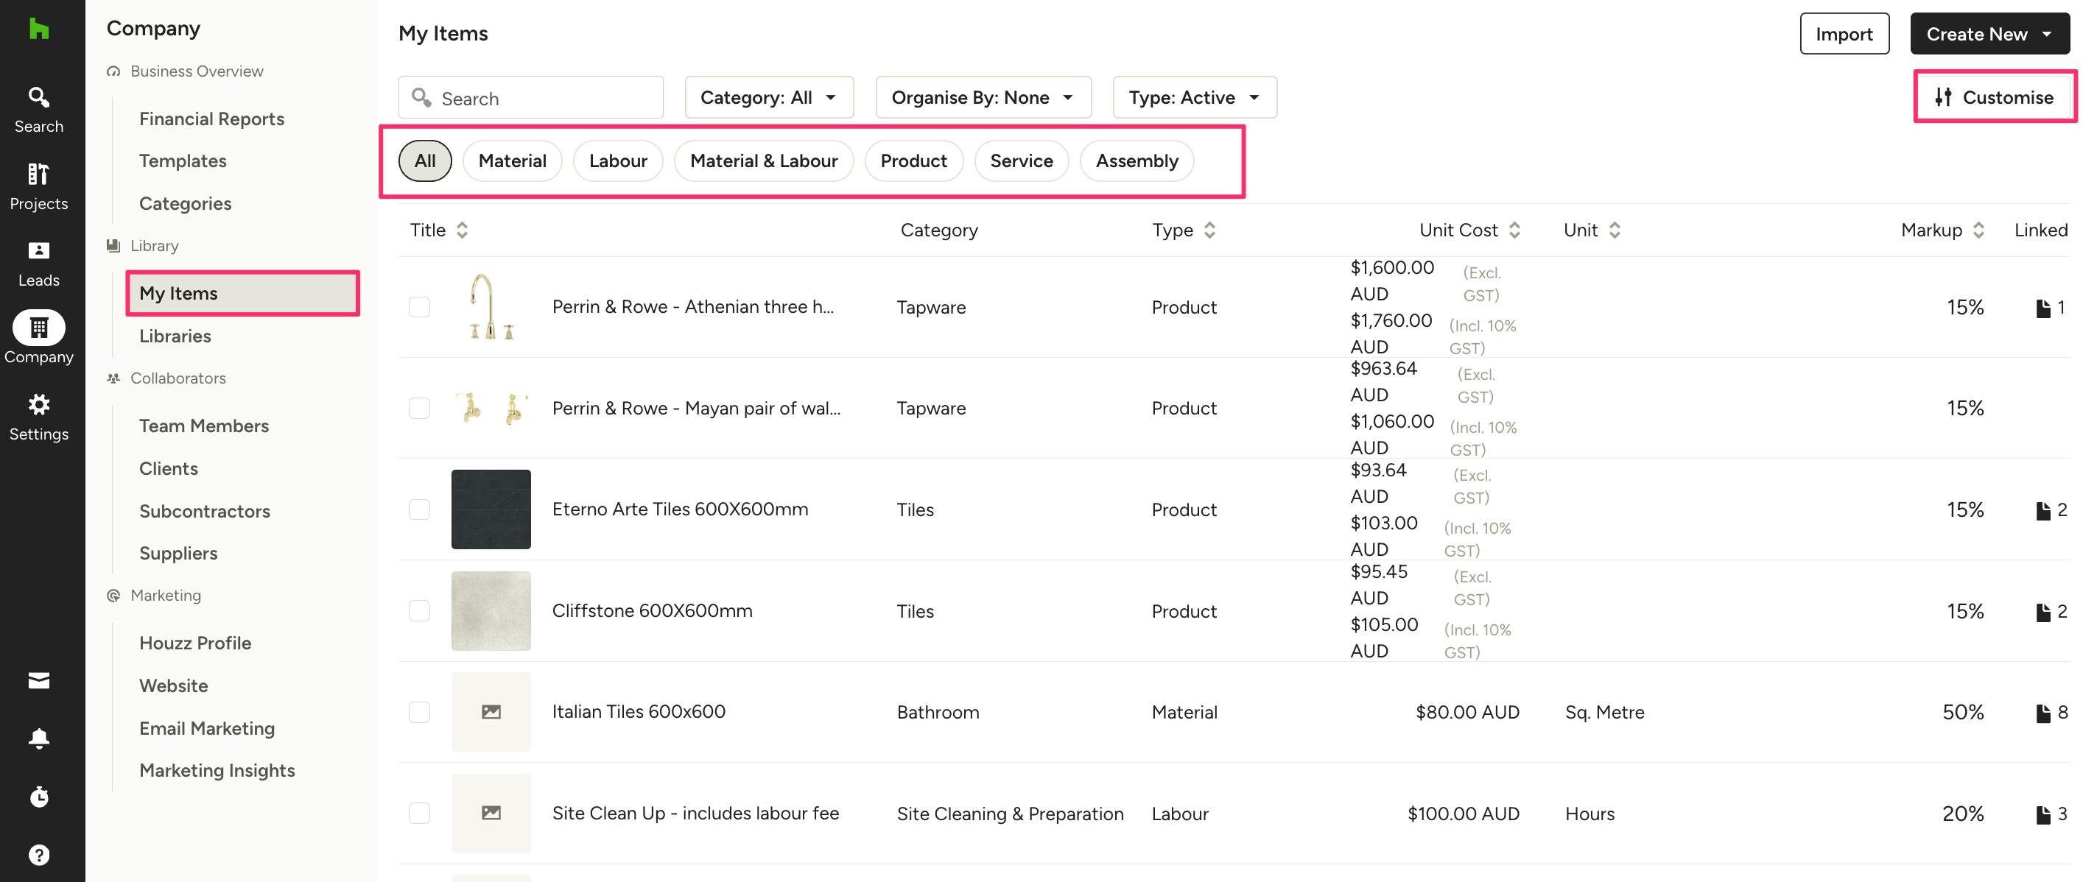Switch to the Assembly filter tab

[x=1136, y=161]
